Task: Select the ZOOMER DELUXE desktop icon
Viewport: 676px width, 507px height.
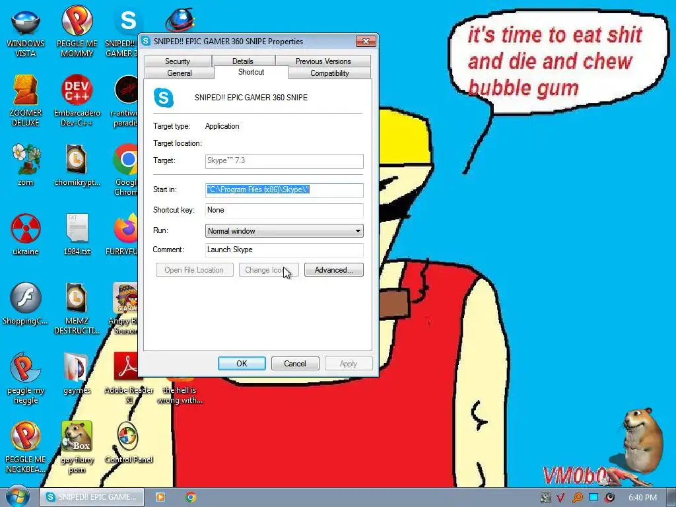Action: 26,101
